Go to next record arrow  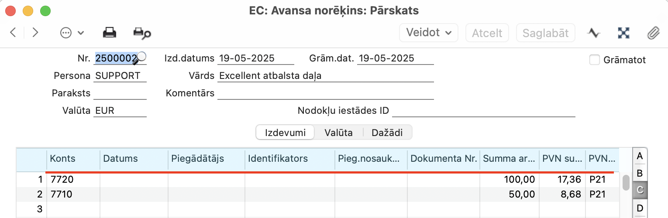coord(35,33)
